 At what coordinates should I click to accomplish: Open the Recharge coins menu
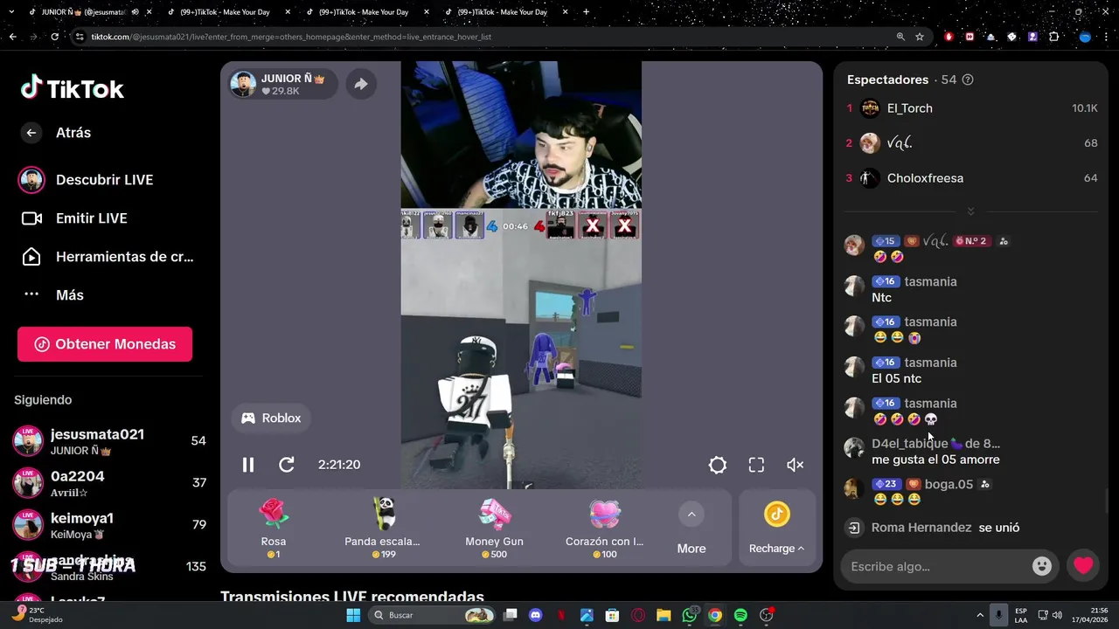776,529
